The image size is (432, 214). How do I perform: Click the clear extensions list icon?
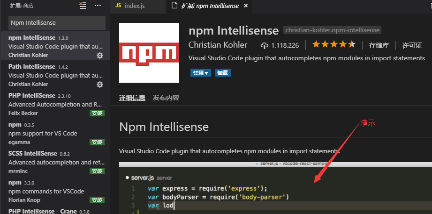83,6
